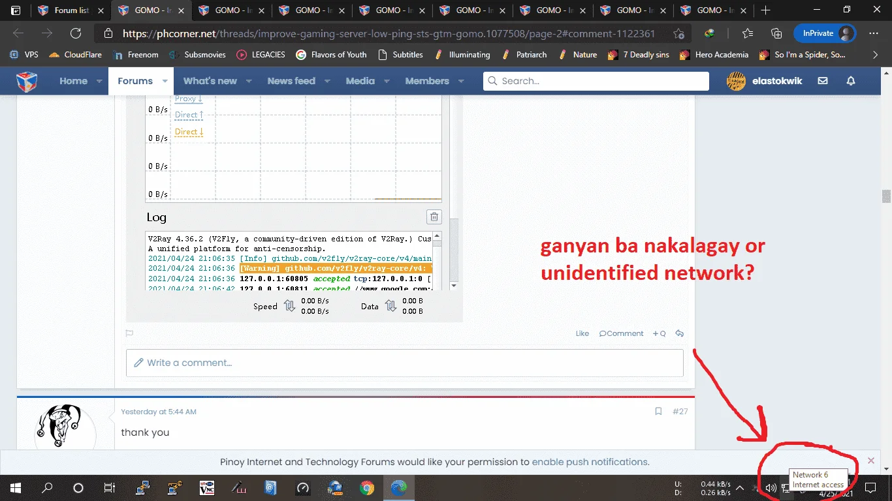Show hidden tray icons chevron

click(x=740, y=487)
